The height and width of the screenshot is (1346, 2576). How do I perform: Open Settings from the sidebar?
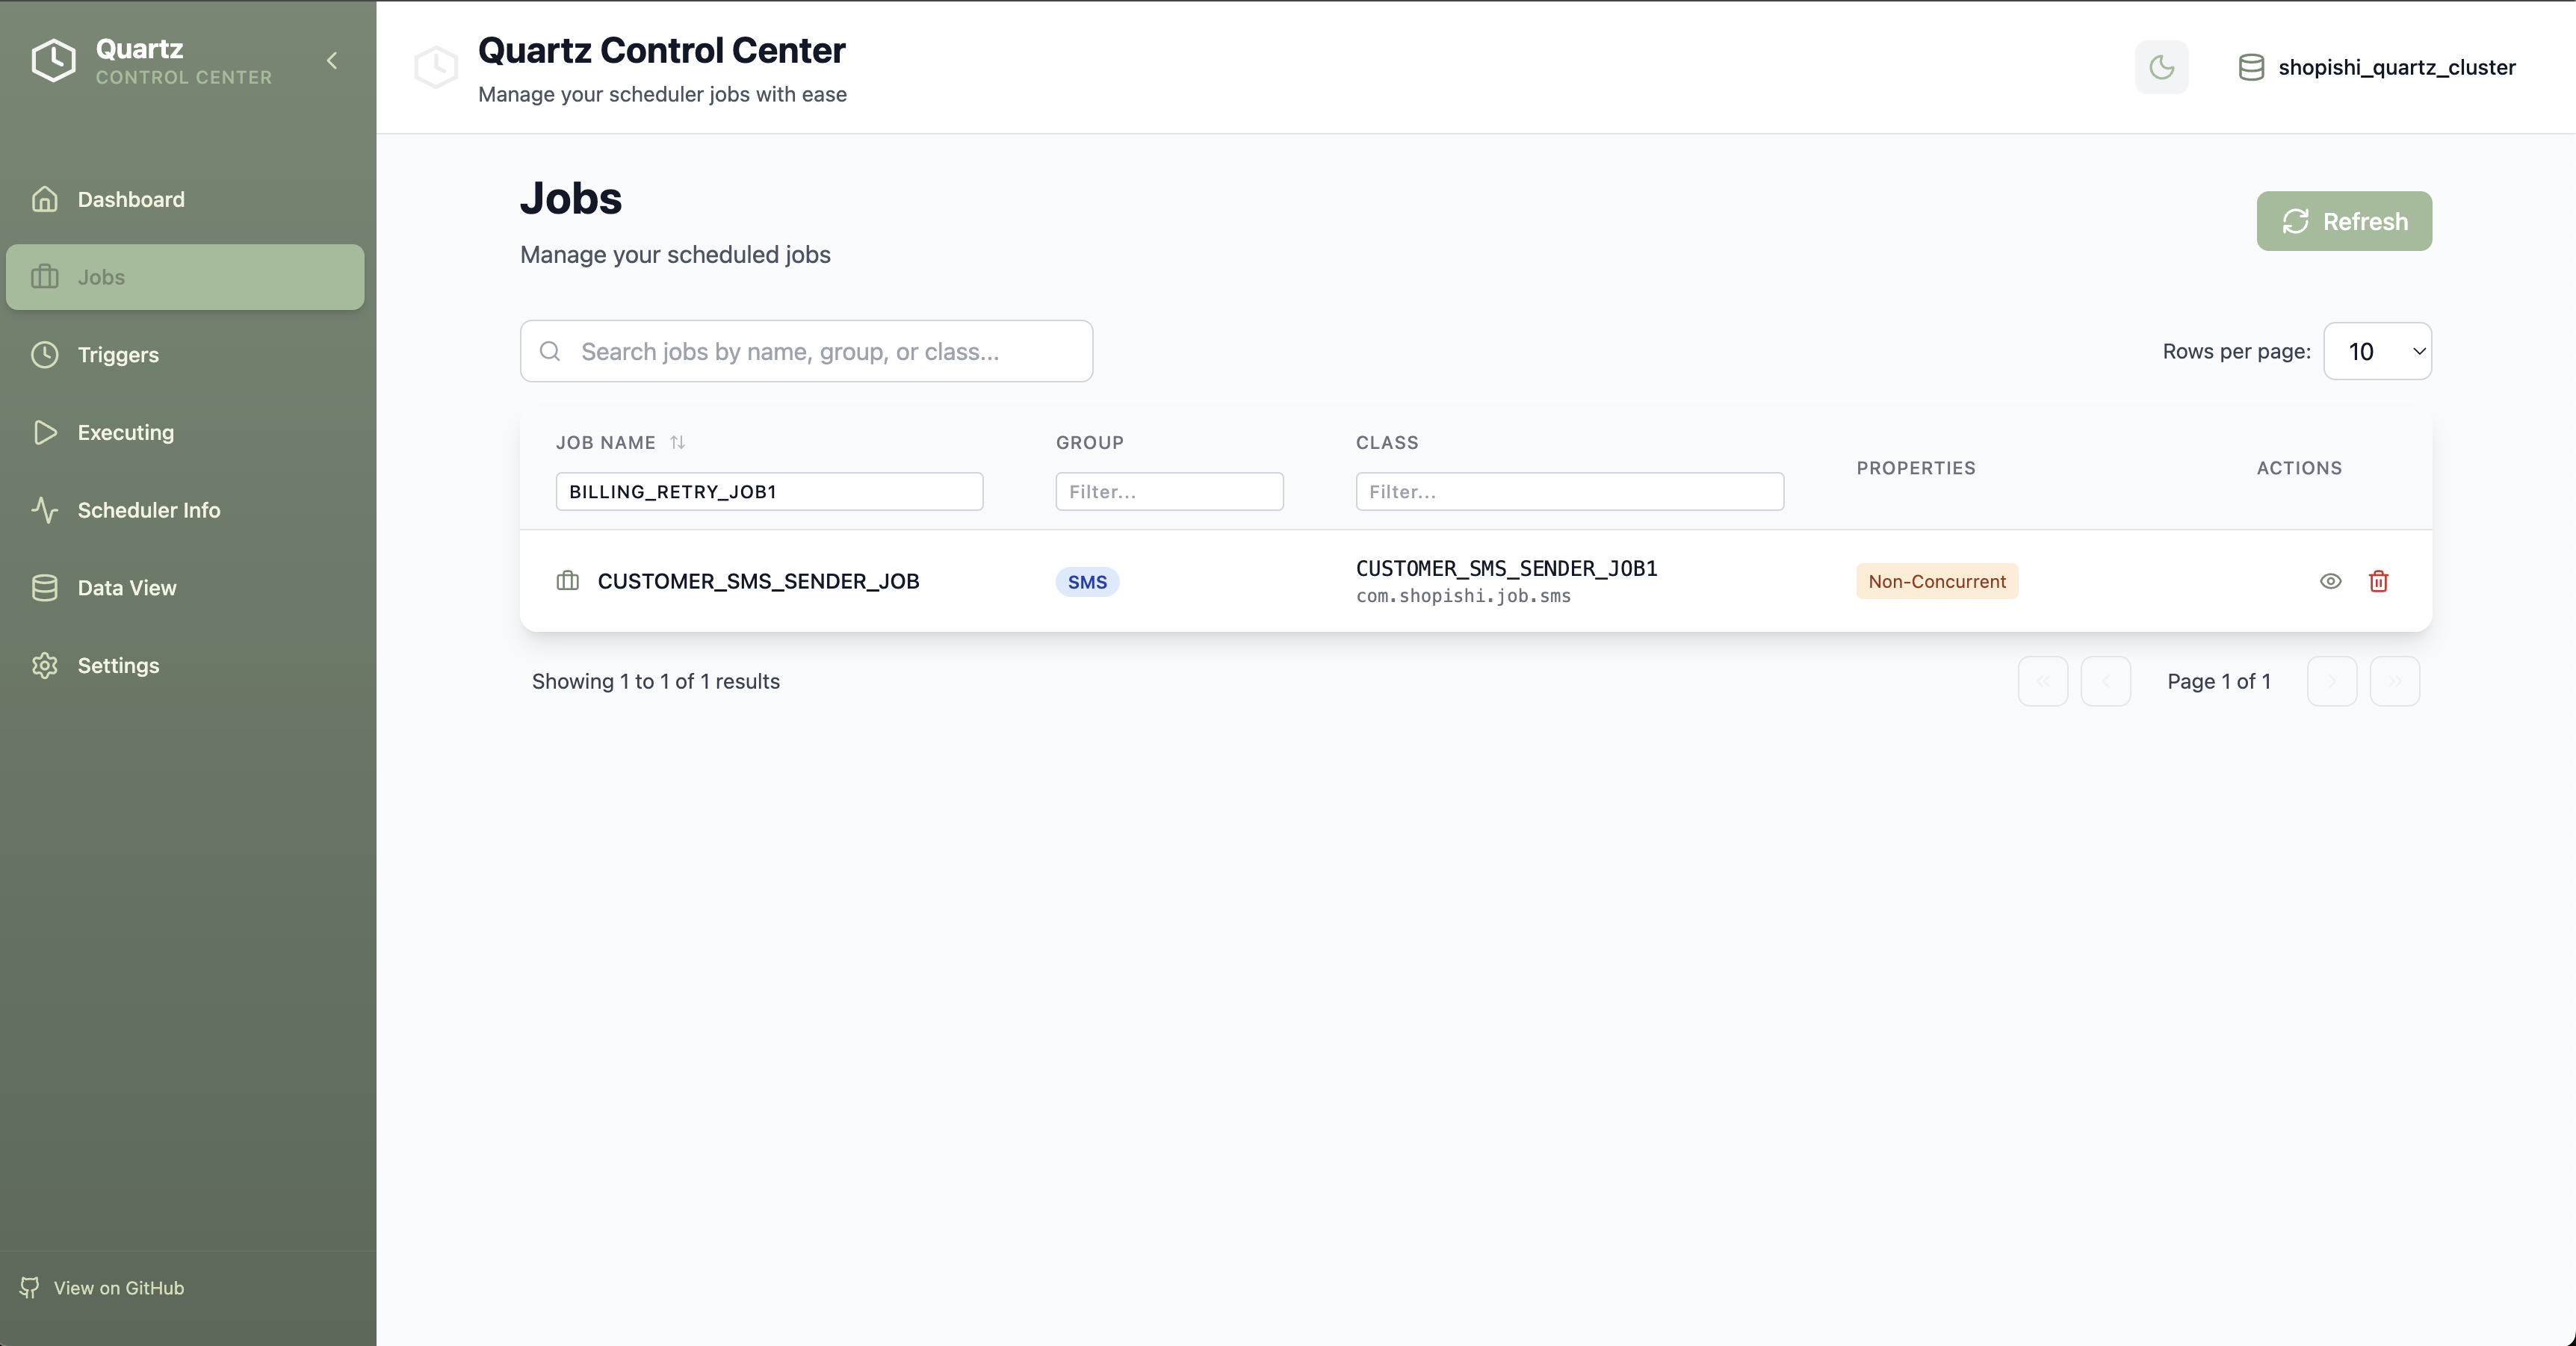[x=119, y=665]
